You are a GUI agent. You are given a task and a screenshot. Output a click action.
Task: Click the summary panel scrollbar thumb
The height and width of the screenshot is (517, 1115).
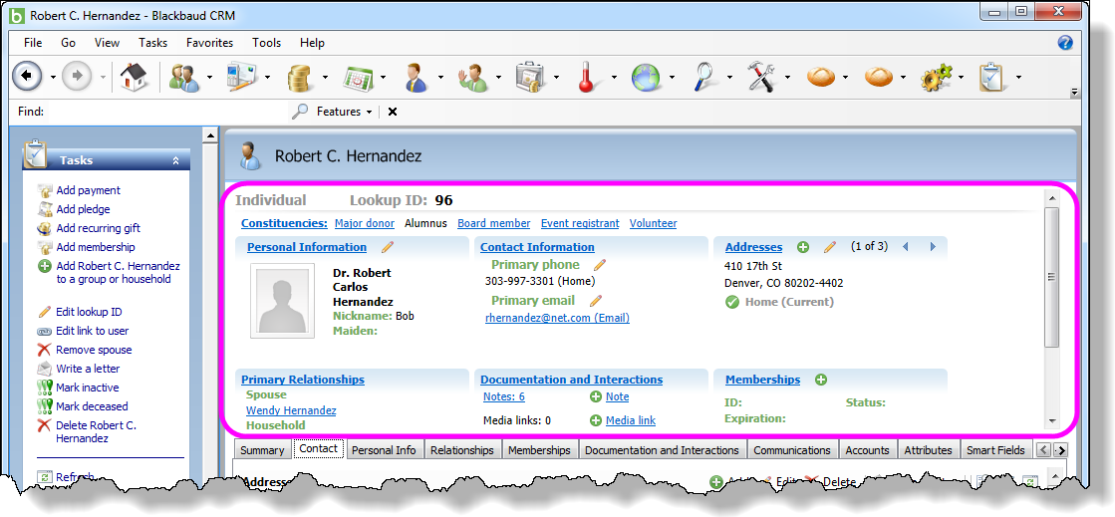(1051, 277)
